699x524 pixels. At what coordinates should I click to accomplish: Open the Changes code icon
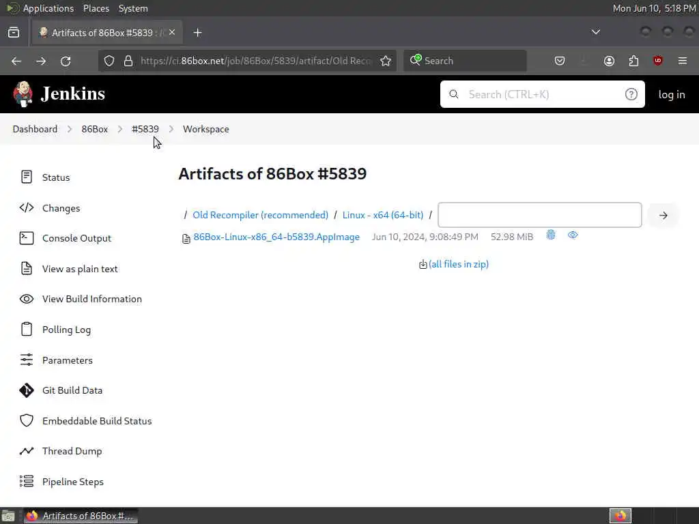27,207
